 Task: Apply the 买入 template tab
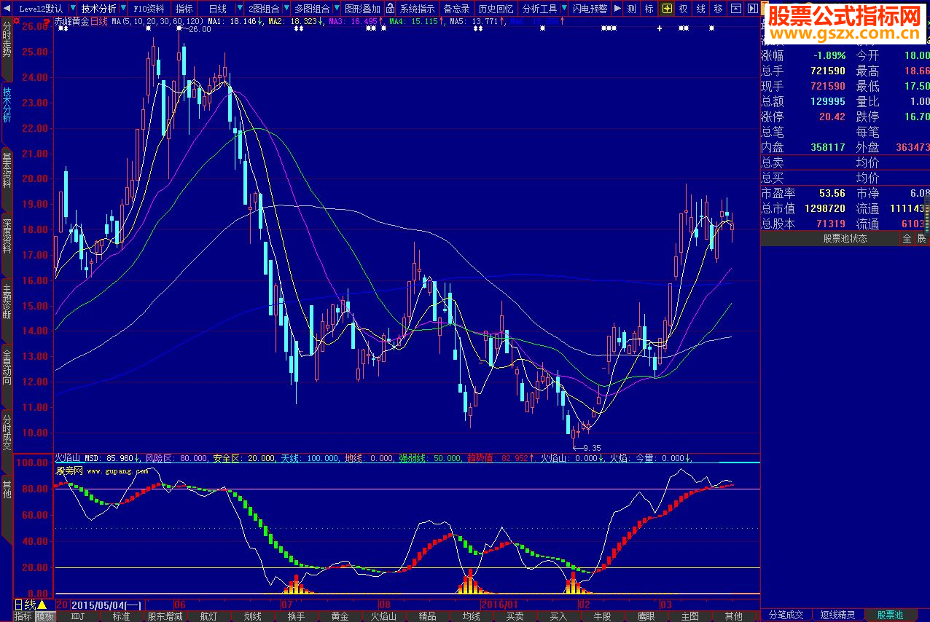(x=558, y=616)
